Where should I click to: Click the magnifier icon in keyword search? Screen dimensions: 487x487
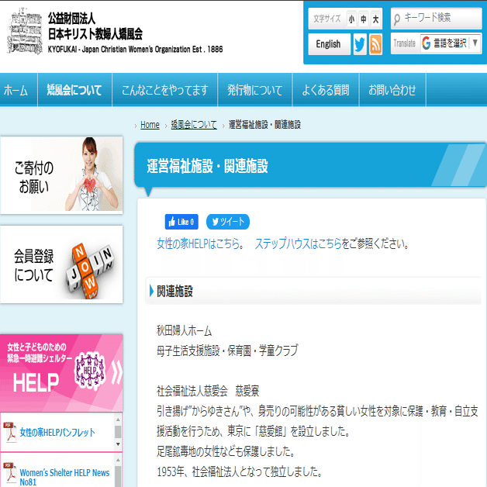pos(396,19)
